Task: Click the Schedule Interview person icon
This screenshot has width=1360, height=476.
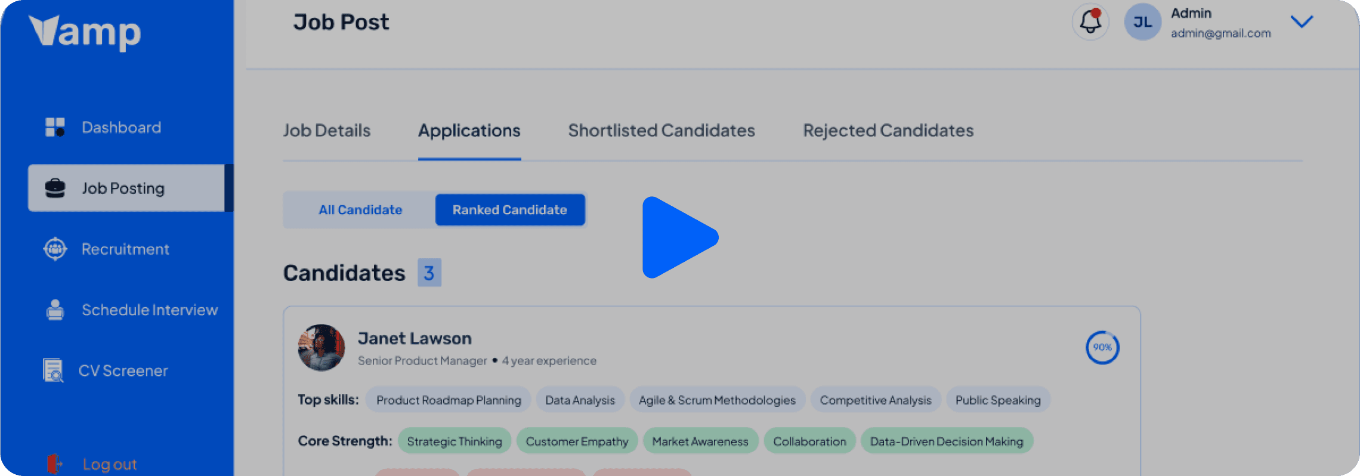Action: (x=55, y=310)
